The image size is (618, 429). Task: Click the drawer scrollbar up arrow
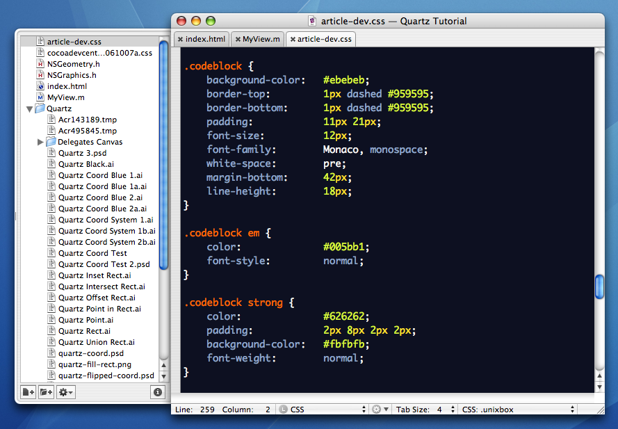pyautogui.click(x=163, y=366)
